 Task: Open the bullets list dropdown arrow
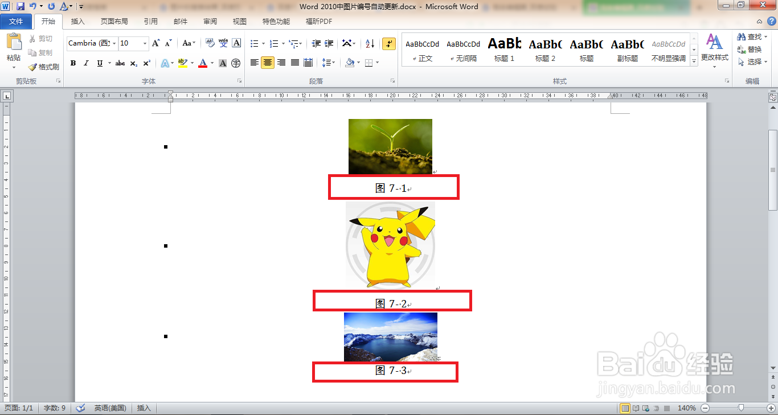(x=263, y=43)
